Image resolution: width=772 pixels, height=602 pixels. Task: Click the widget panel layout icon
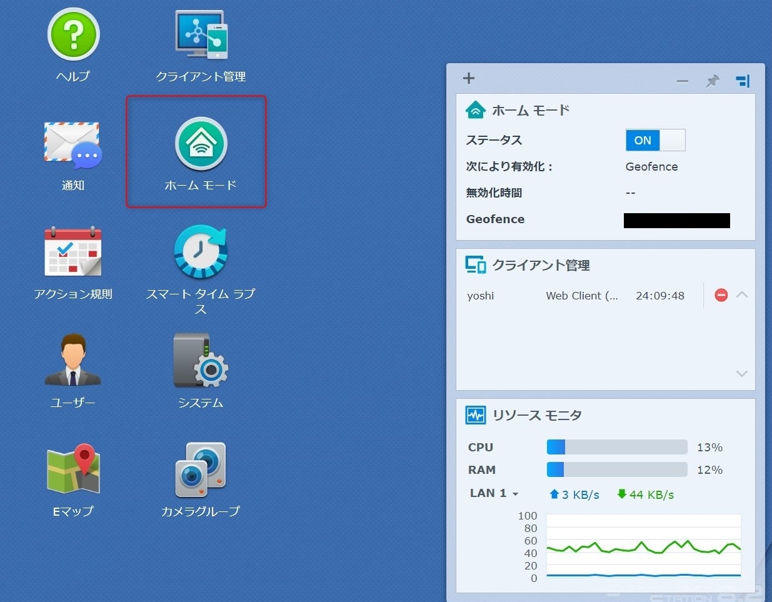(743, 81)
